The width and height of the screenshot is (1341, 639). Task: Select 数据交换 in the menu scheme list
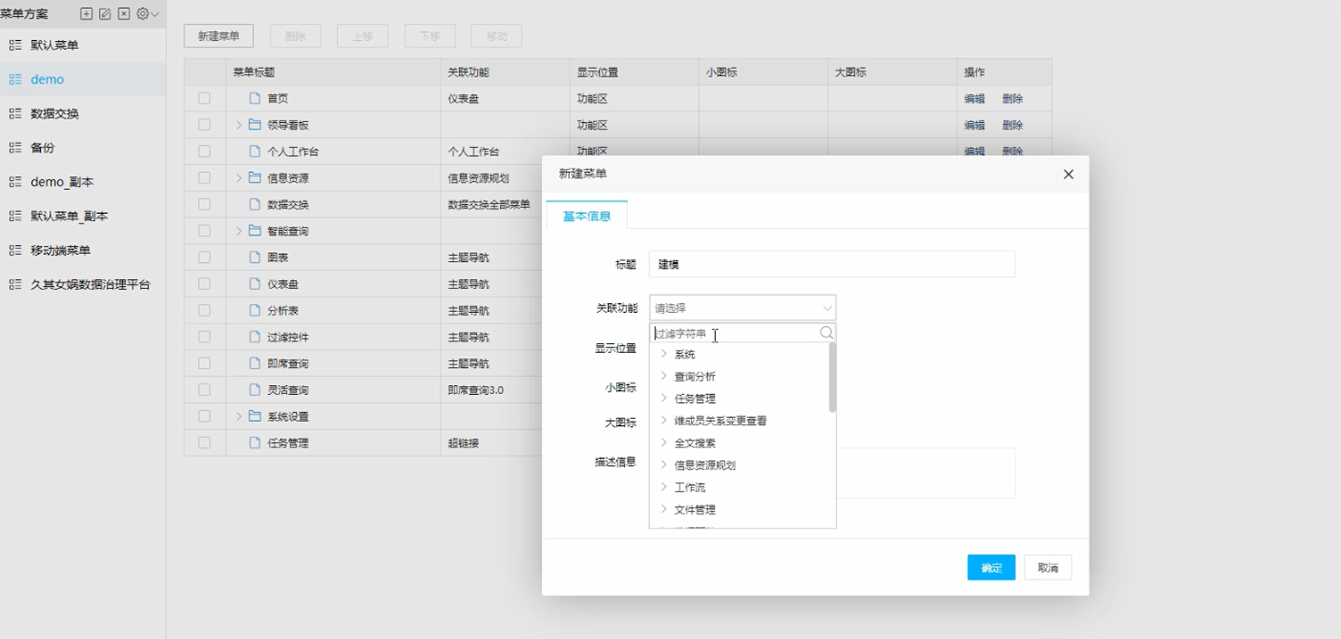[x=55, y=114]
